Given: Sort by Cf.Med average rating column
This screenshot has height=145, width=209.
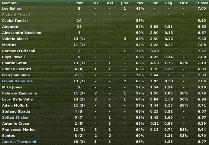Looking at the screenshot, I should [x=202, y=3].
